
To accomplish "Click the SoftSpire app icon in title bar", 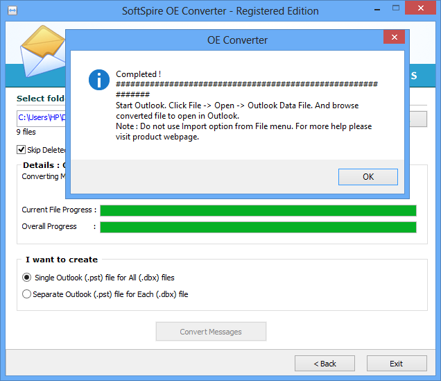I will tap(12, 10).
